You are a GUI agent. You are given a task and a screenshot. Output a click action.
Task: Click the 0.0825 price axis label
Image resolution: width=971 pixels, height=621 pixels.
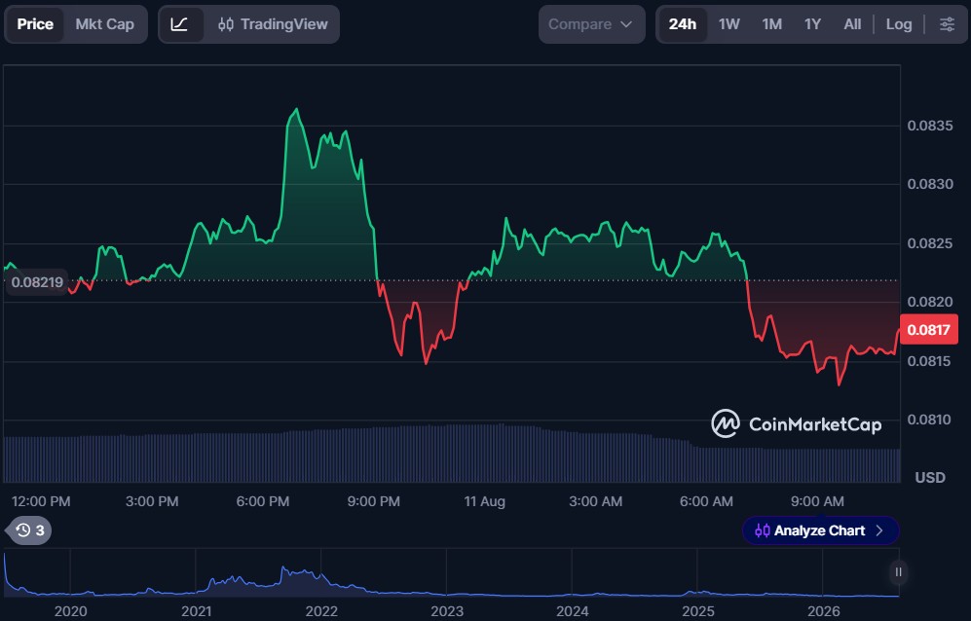tap(930, 243)
